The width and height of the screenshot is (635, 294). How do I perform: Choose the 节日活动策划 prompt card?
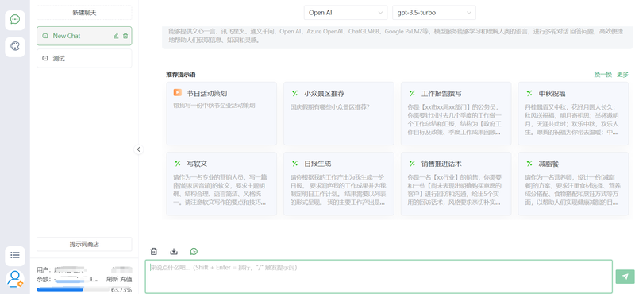(x=221, y=114)
